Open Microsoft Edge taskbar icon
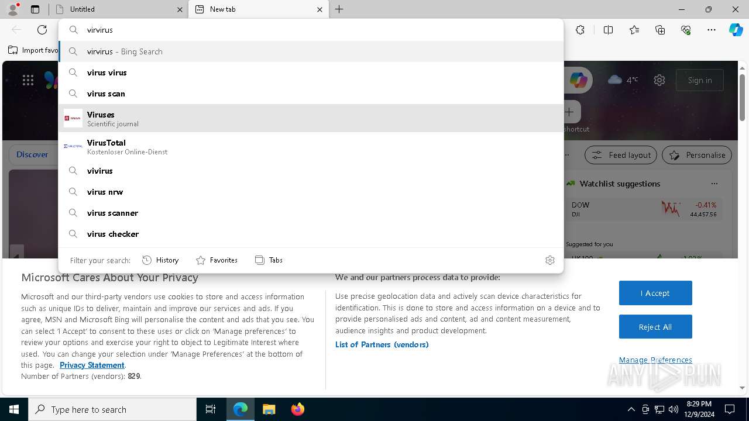749x421 pixels. click(240, 409)
